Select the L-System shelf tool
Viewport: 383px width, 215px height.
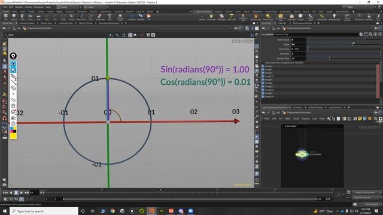coord(132,17)
